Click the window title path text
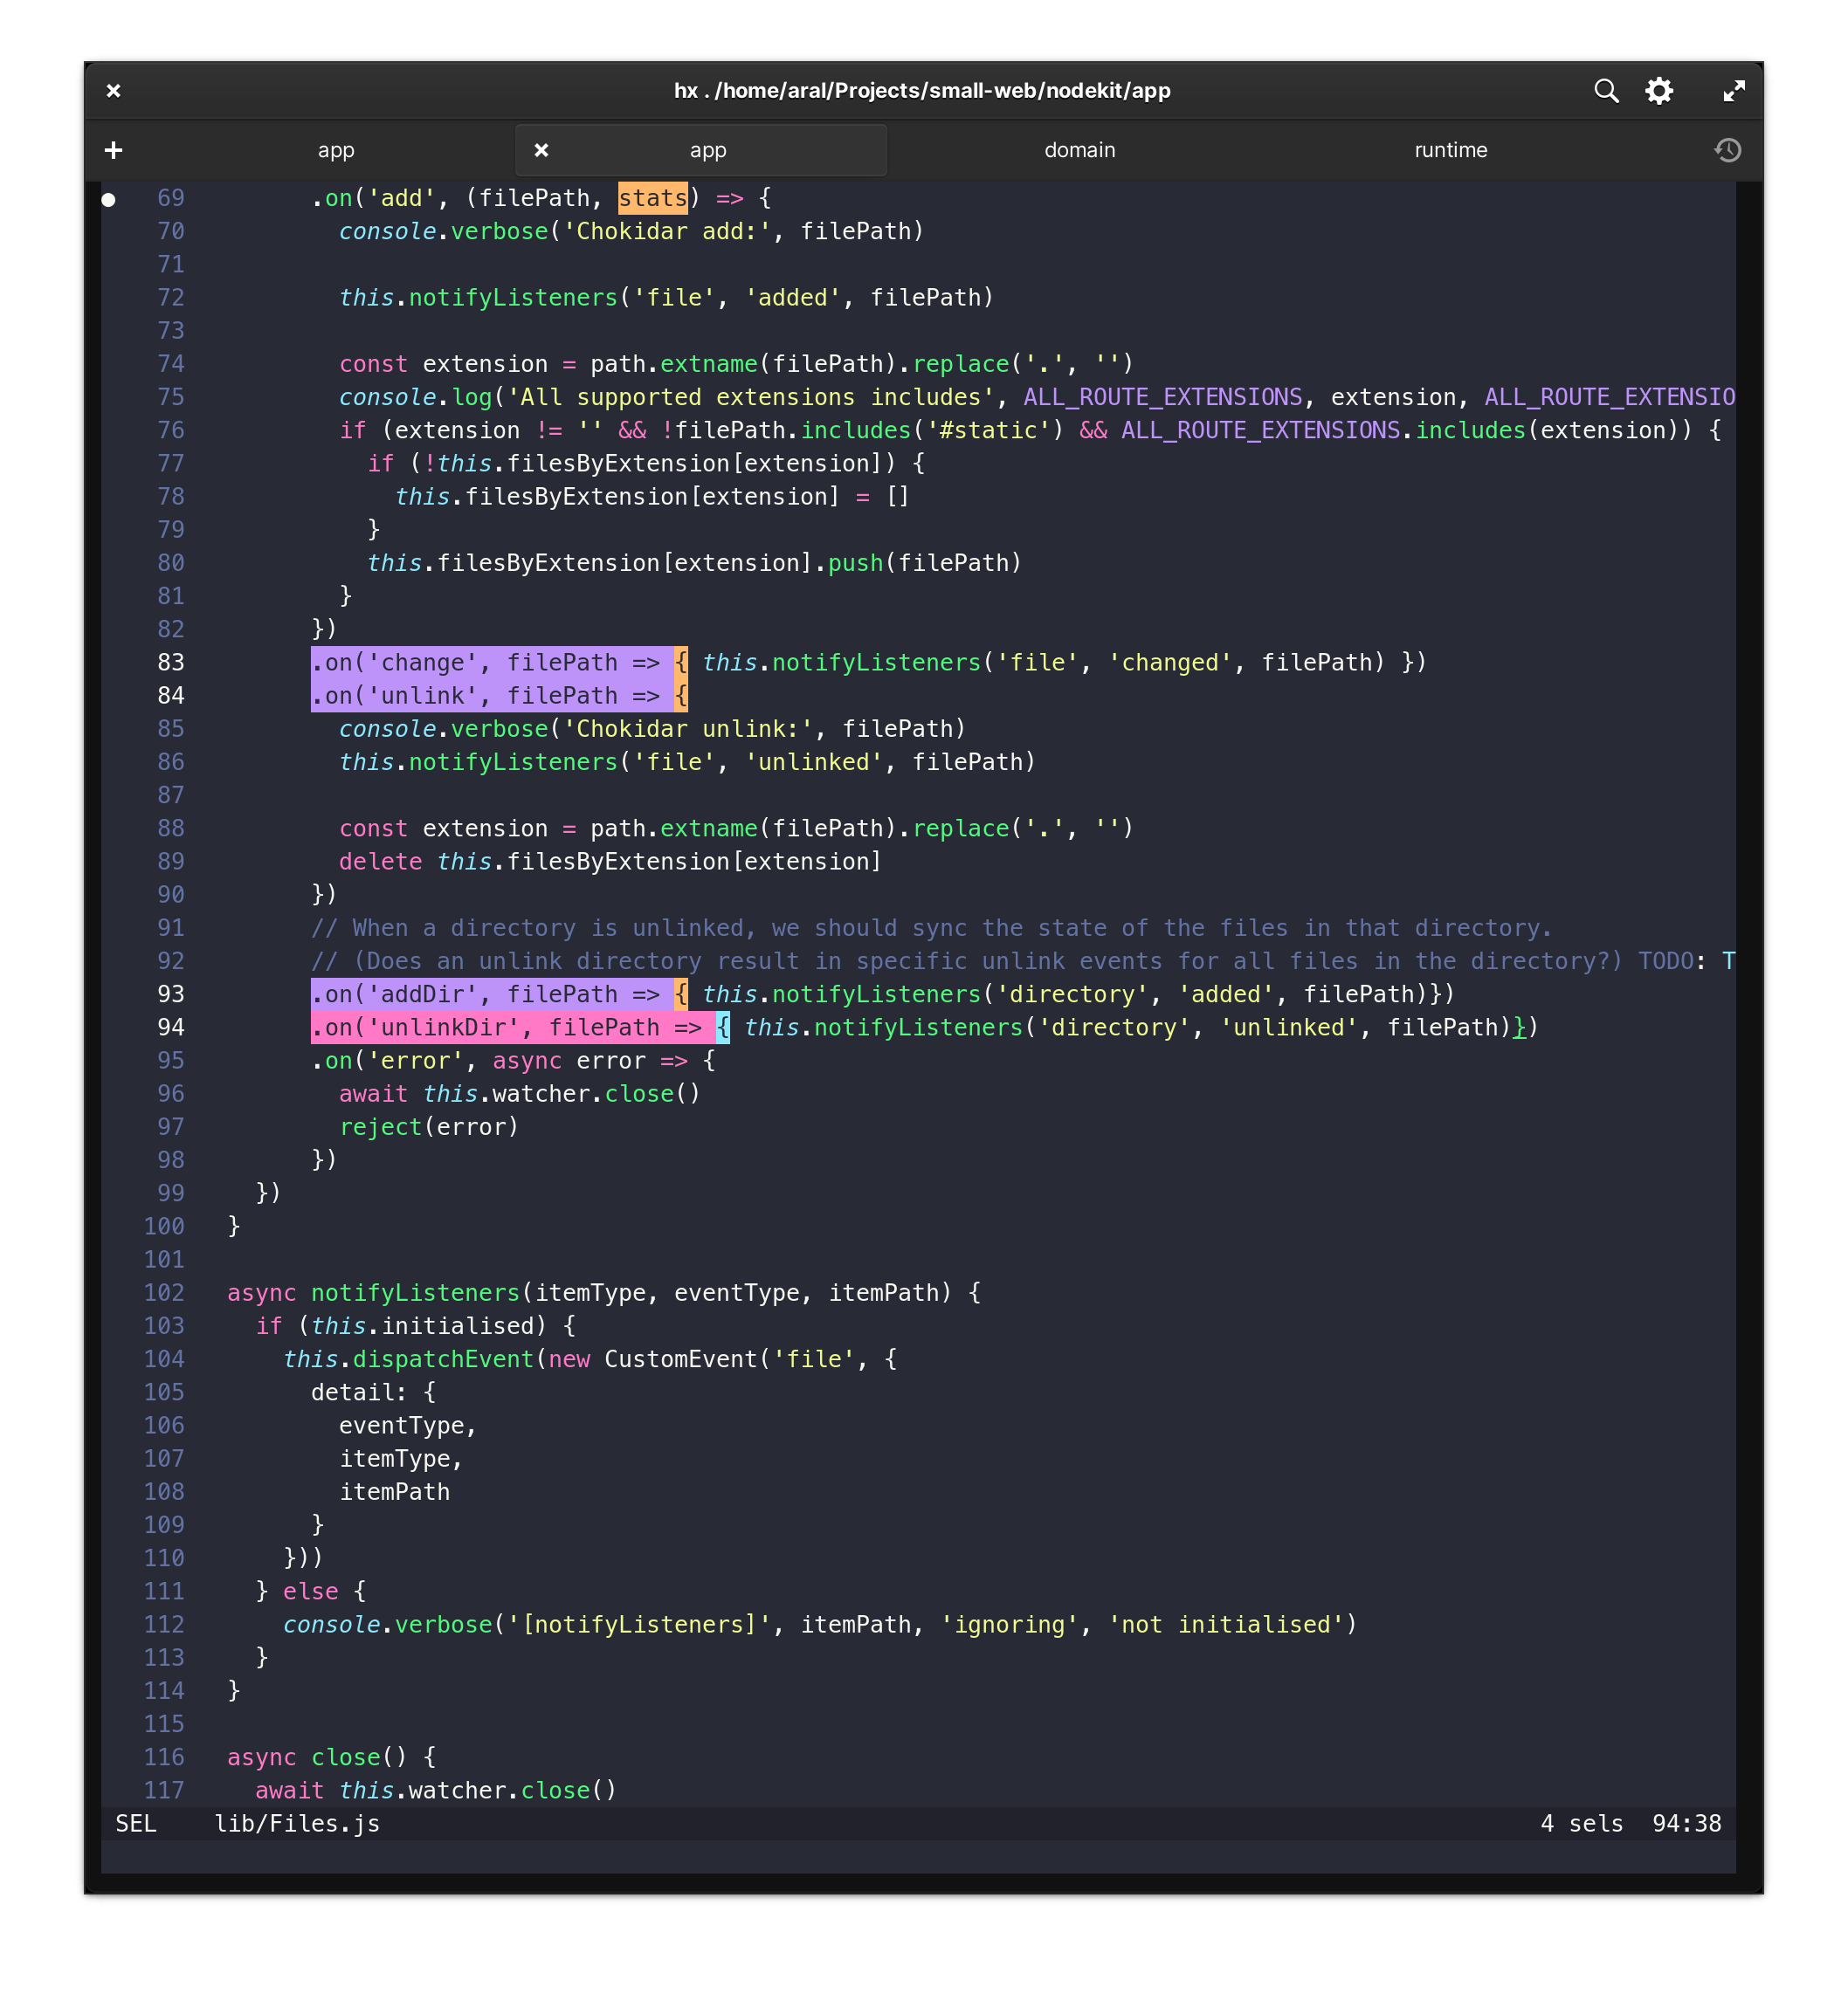Image resolution: width=1848 pixels, height=2001 pixels. pyautogui.click(x=922, y=91)
